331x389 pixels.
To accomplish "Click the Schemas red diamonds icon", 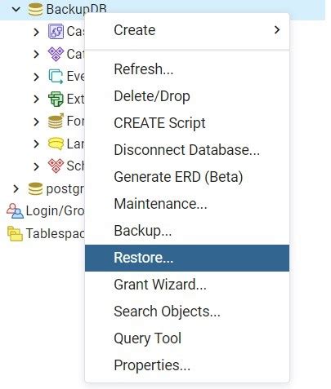I will tap(56, 166).
